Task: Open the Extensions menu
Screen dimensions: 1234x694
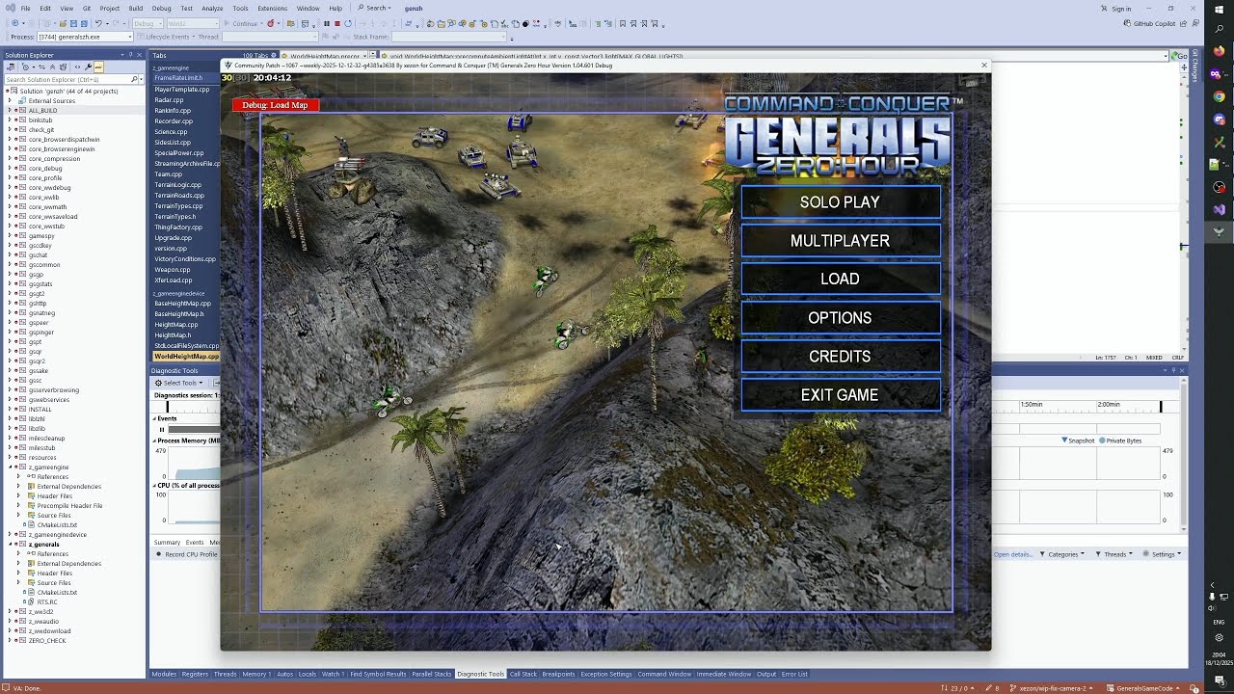Action: pos(272,8)
